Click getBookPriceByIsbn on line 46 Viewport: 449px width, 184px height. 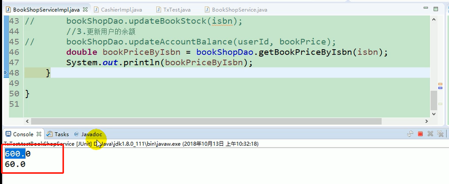[305, 52]
